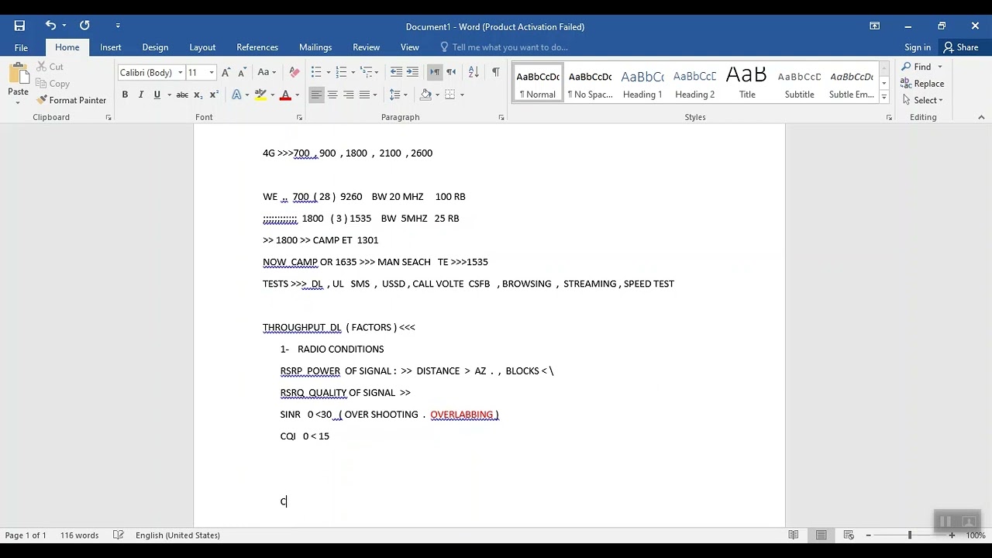The height and width of the screenshot is (558, 992).
Task: Click the Save icon in quick access toolbar
Action: click(19, 26)
